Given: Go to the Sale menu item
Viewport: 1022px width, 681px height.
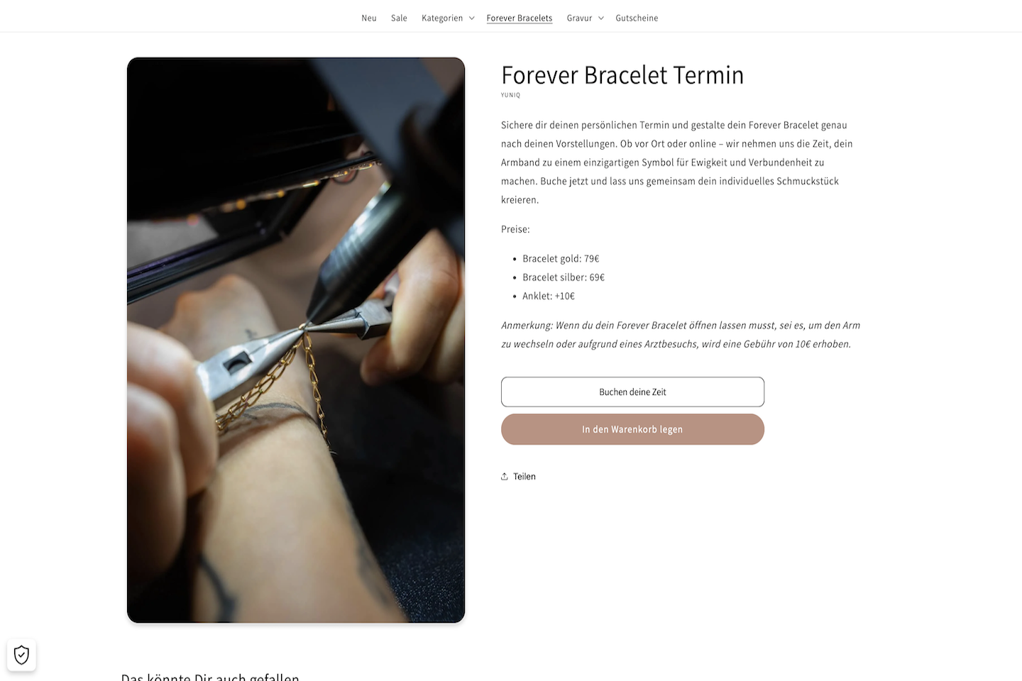Looking at the screenshot, I should point(399,18).
